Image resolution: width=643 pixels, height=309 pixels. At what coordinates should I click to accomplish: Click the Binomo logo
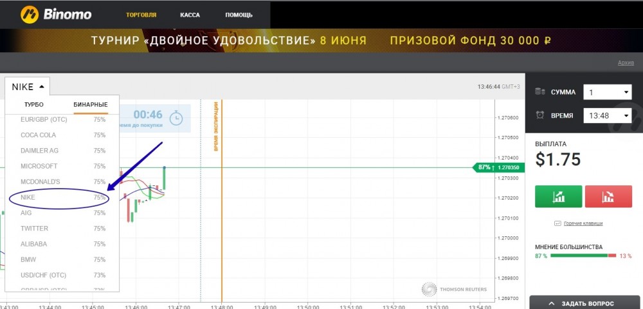56,15
